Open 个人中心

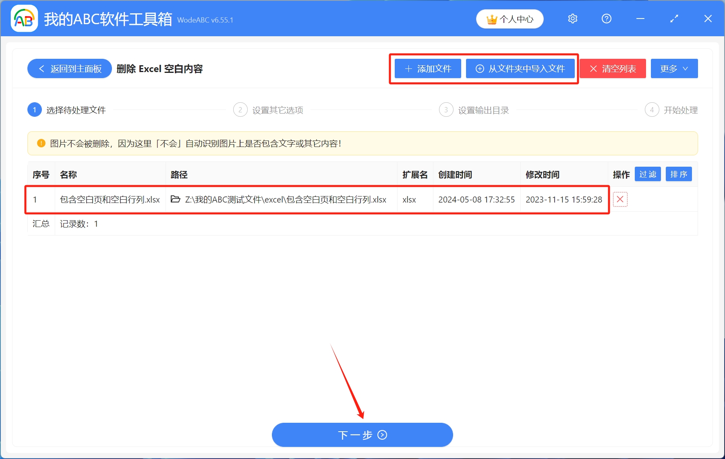pyautogui.click(x=510, y=19)
